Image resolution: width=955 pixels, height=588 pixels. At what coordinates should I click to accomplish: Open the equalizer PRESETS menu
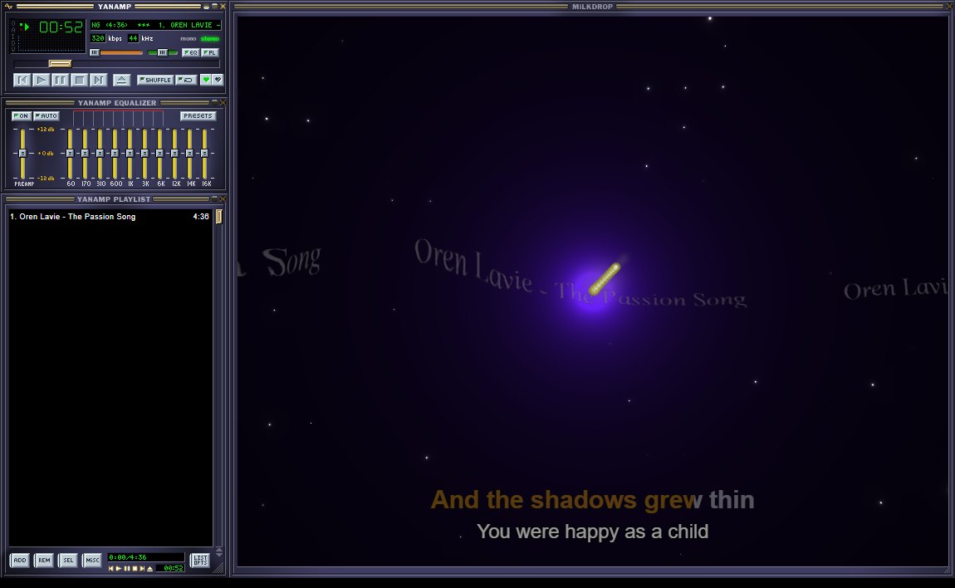(198, 115)
